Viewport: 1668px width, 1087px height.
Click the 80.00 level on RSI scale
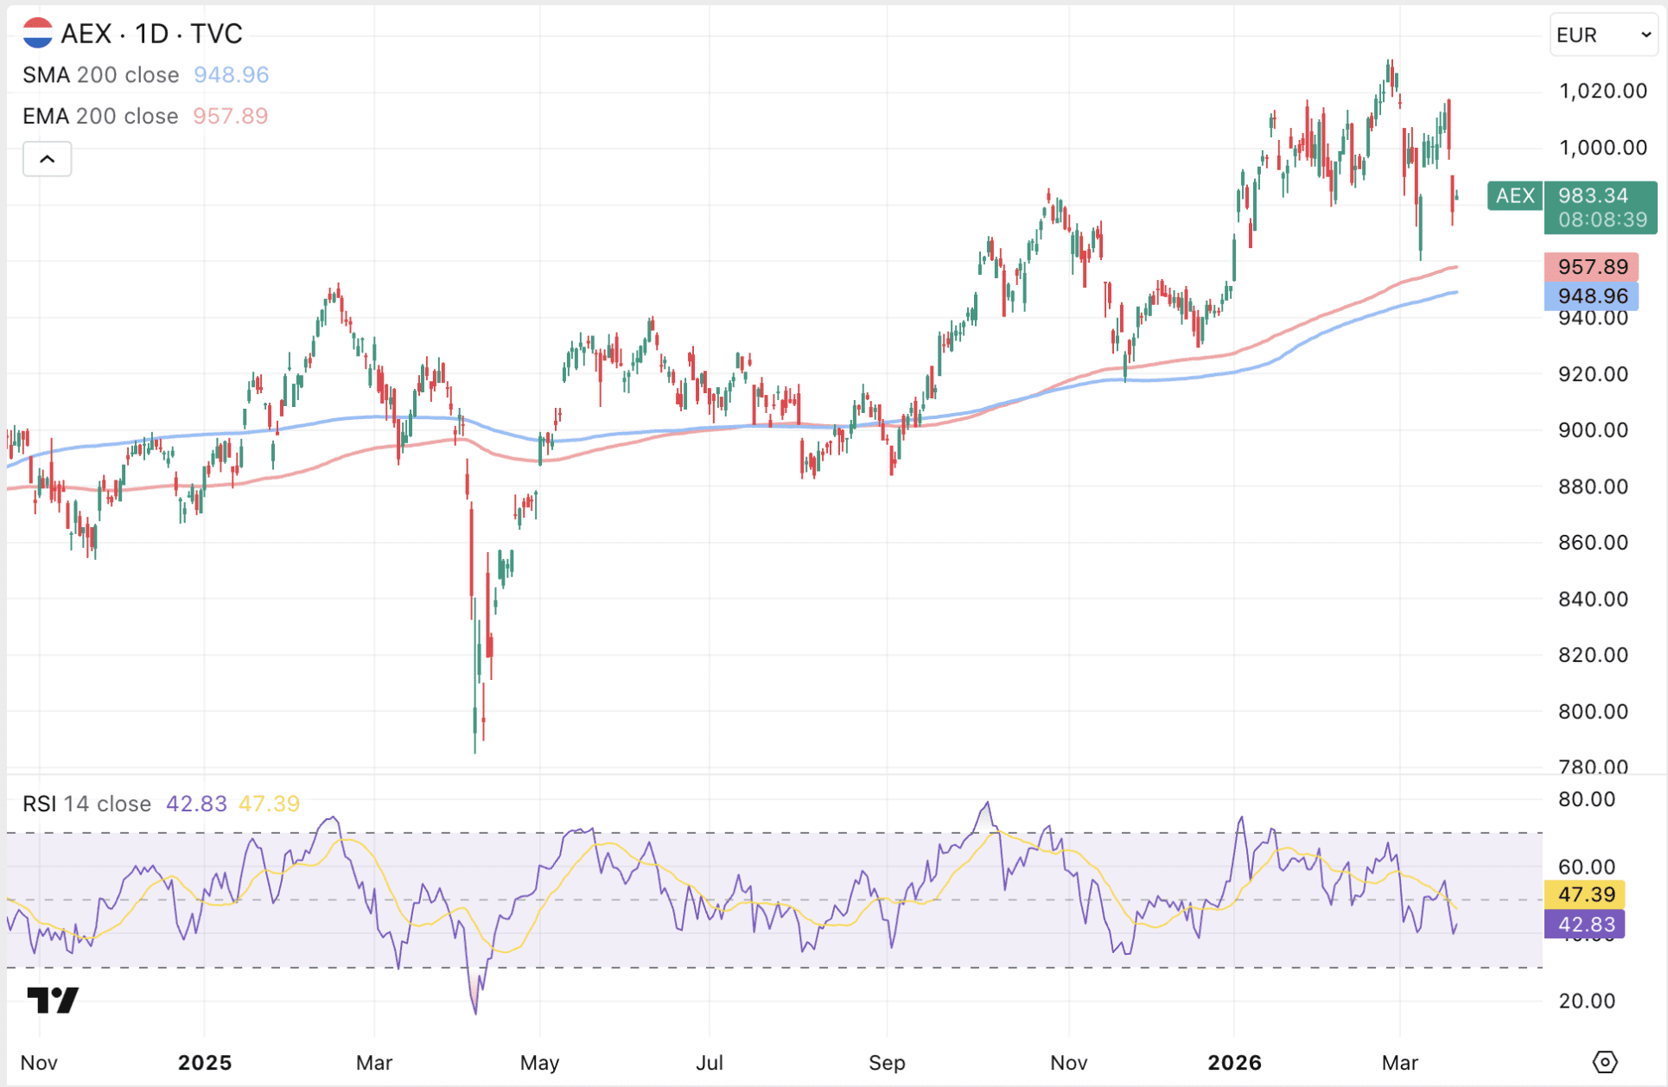[1586, 799]
